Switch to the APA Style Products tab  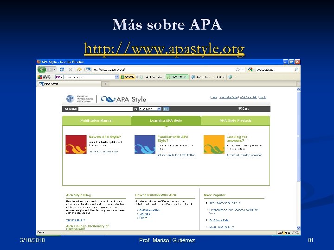tap(235, 120)
